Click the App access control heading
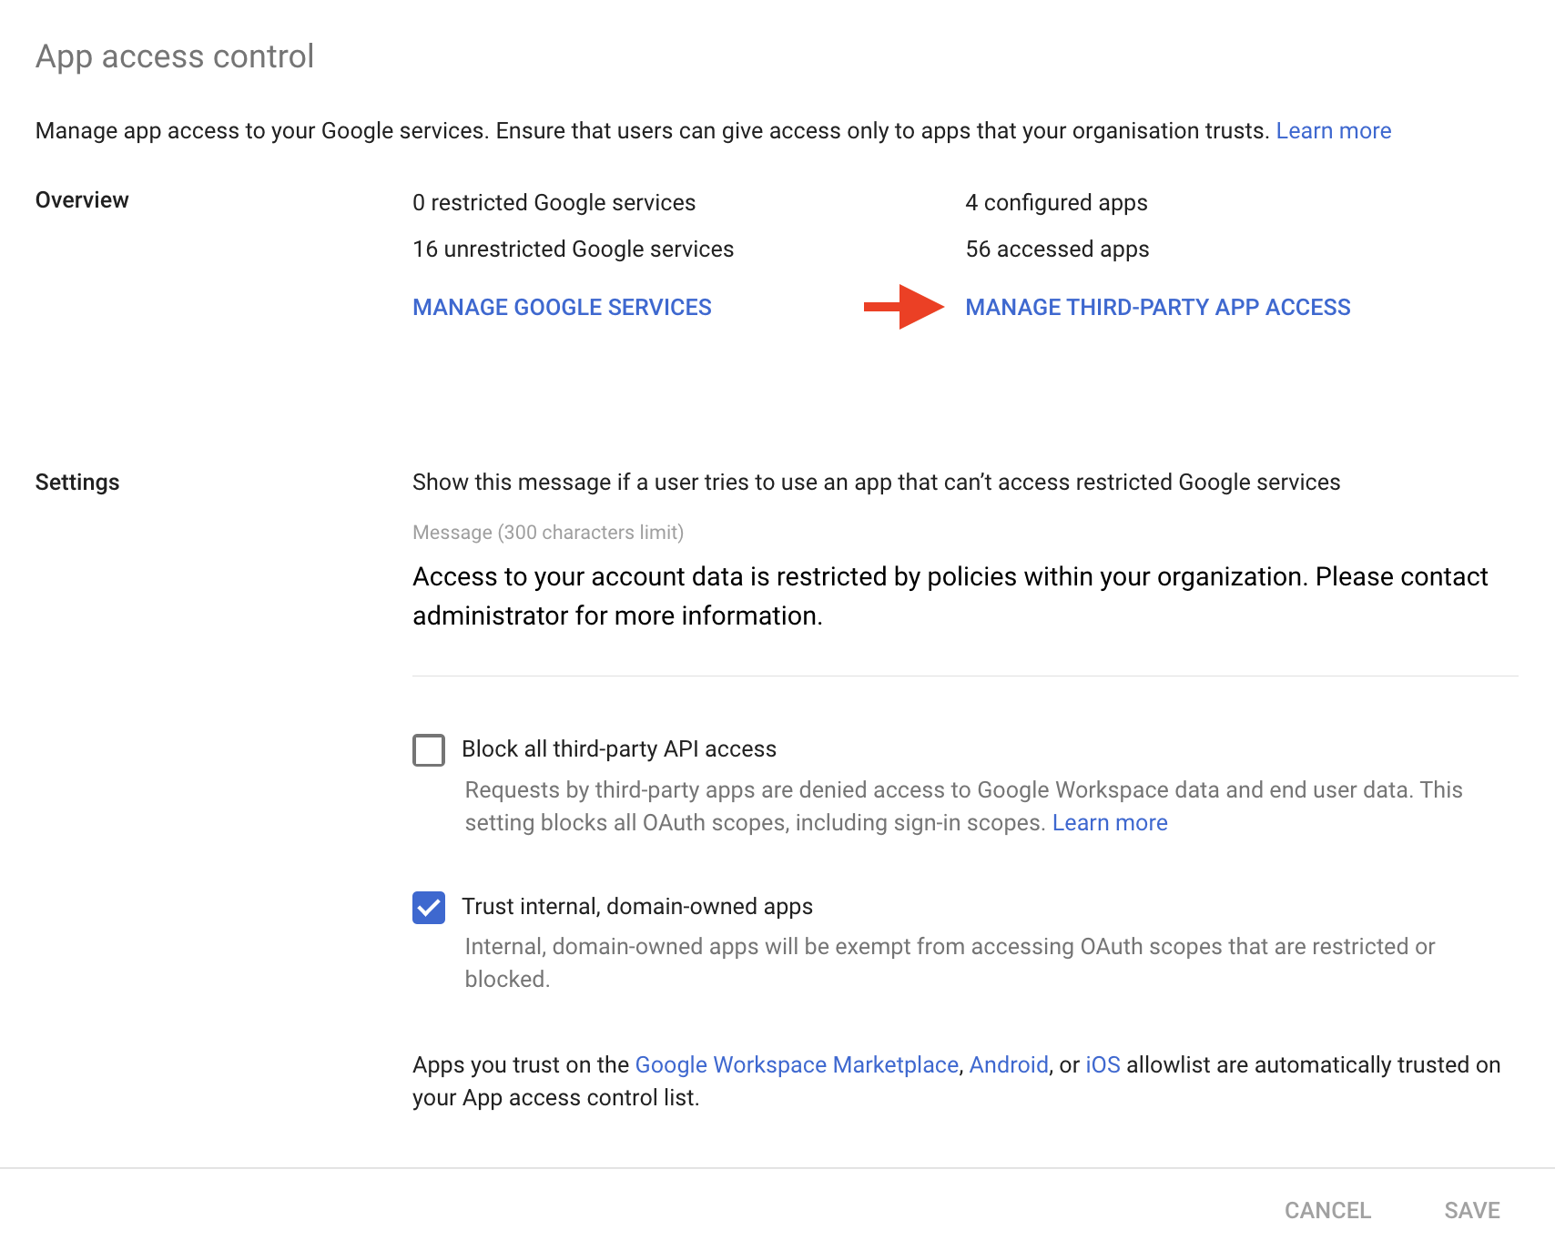The height and width of the screenshot is (1251, 1555). pos(175,56)
